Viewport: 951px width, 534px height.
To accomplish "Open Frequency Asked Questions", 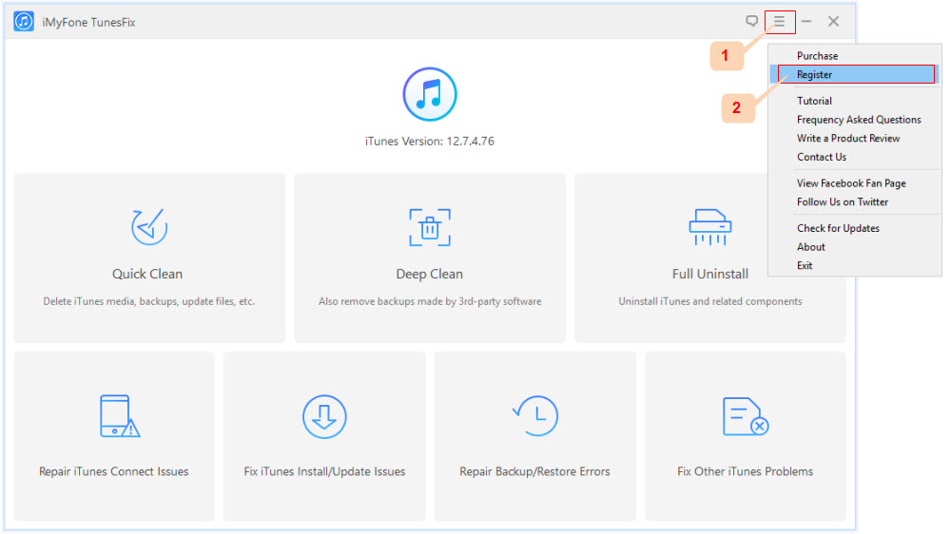I will tap(859, 120).
